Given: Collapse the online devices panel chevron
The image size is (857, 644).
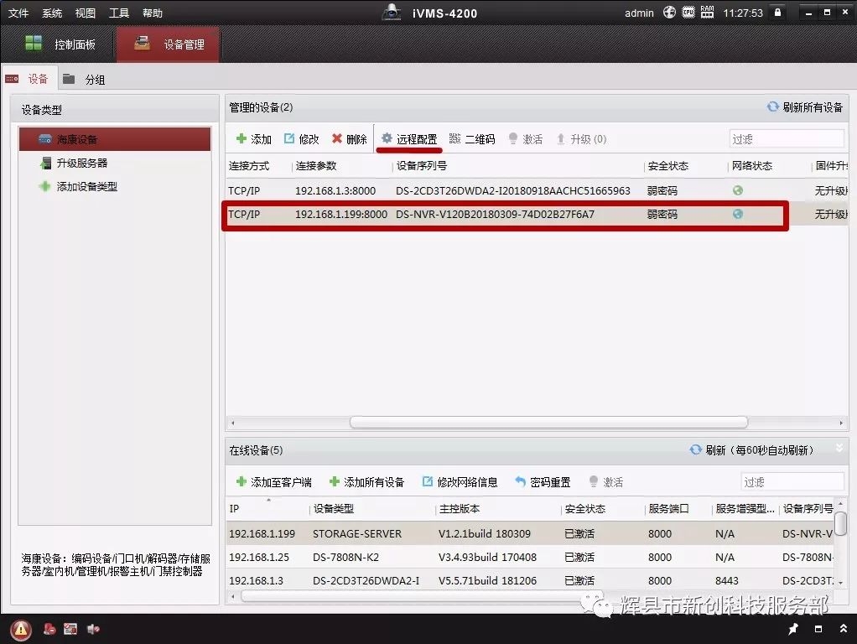Looking at the screenshot, I should pos(839,448).
